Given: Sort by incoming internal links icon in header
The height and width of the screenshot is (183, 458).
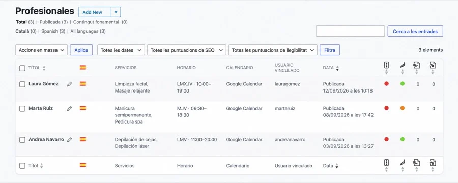Looking at the screenshot, I should (x=433, y=65).
